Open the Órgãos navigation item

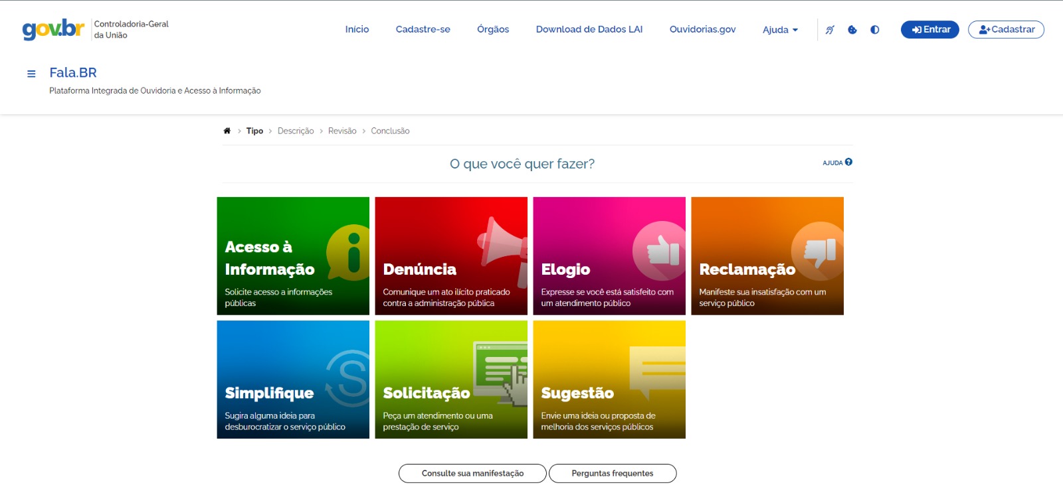[493, 29]
